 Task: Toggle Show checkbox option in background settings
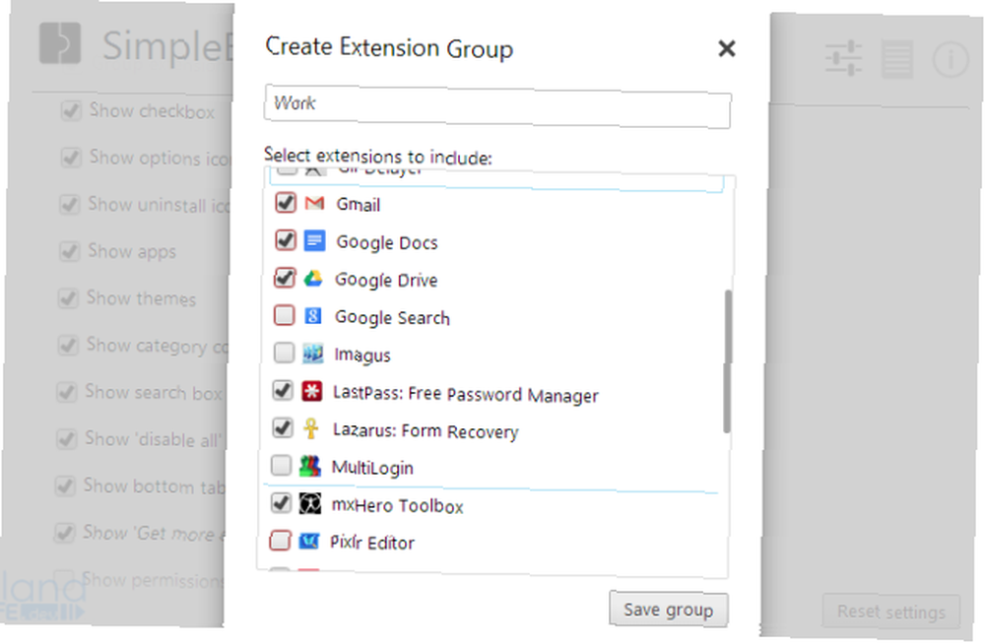[71, 111]
